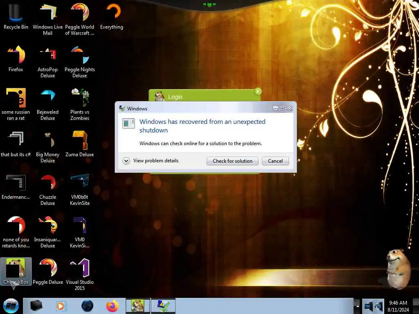Image resolution: width=419 pixels, height=314 pixels.
Task: Select Visual Studio 2015 desktop icon
Action: tap(80, 274)
